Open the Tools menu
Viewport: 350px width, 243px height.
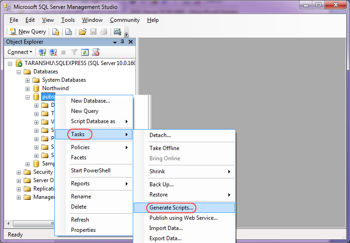tap(68, 20)
